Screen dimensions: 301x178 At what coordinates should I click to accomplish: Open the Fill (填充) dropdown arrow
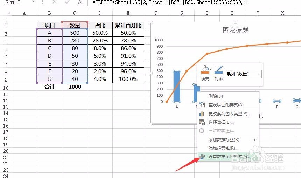pyautogui.click(x=211, y=69)
